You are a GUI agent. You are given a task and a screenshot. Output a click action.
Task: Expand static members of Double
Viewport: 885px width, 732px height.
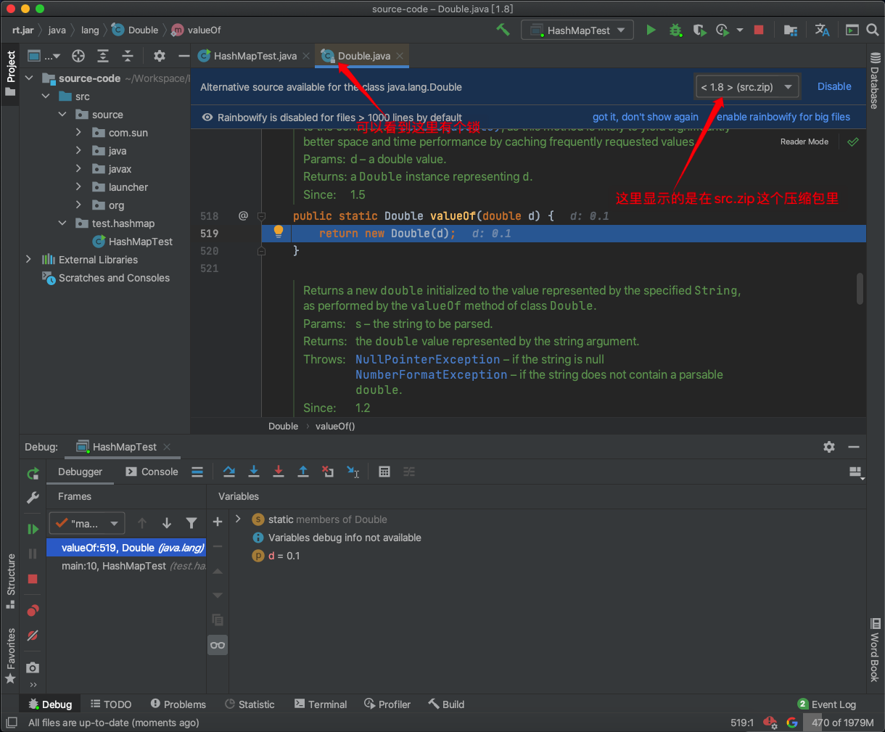click(238, 519)
